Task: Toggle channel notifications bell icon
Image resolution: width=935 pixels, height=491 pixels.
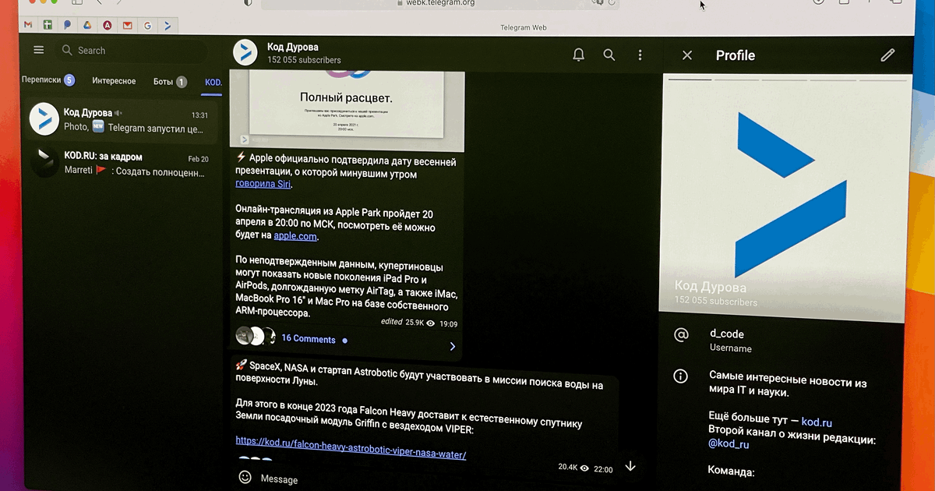Action: (578, 55)
